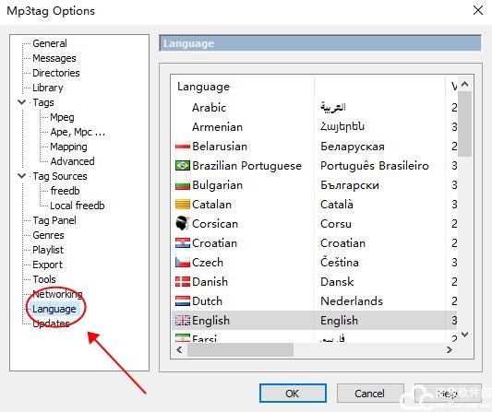Go to Networking settings
Screen dimensions: 492x412
click(57, 294)
